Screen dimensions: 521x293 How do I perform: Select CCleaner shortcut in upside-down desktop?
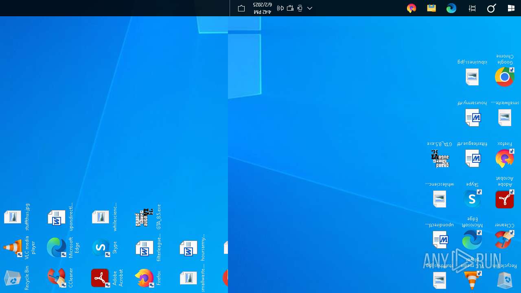pyautogui.click(x=505, y=240)
